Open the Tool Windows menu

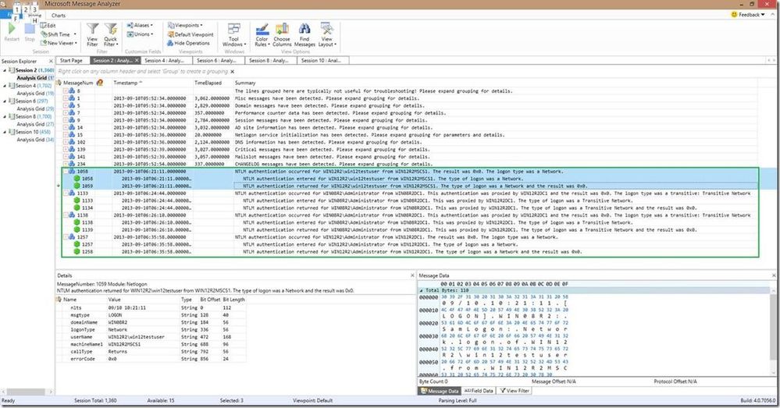click(x=233, y=34)
